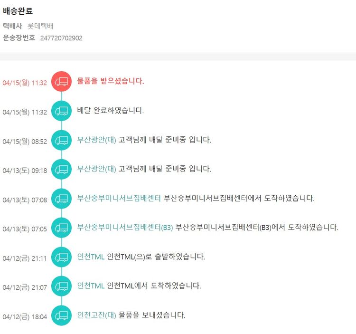Click truck icon for 04/13 07:05 entry
The width and height of the screenshot is (356, 334).
click(61, 228)
